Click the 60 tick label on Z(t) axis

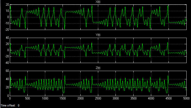(x=7, y=71)
